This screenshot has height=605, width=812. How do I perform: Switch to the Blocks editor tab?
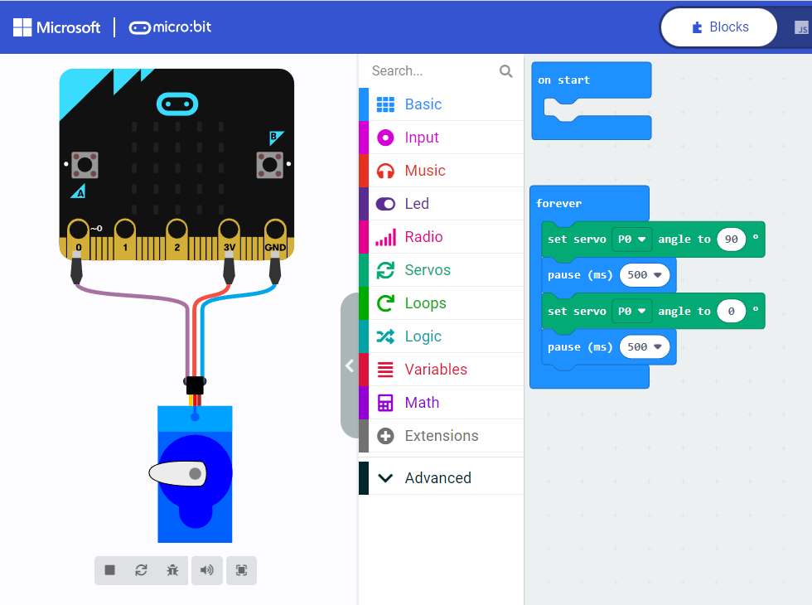pyautogui.click(x=719, y=27)
